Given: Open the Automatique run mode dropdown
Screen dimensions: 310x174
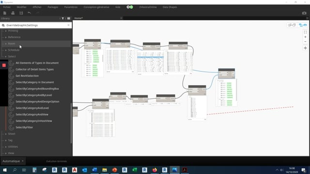Looking at the screenshot, I should [13, 161].
